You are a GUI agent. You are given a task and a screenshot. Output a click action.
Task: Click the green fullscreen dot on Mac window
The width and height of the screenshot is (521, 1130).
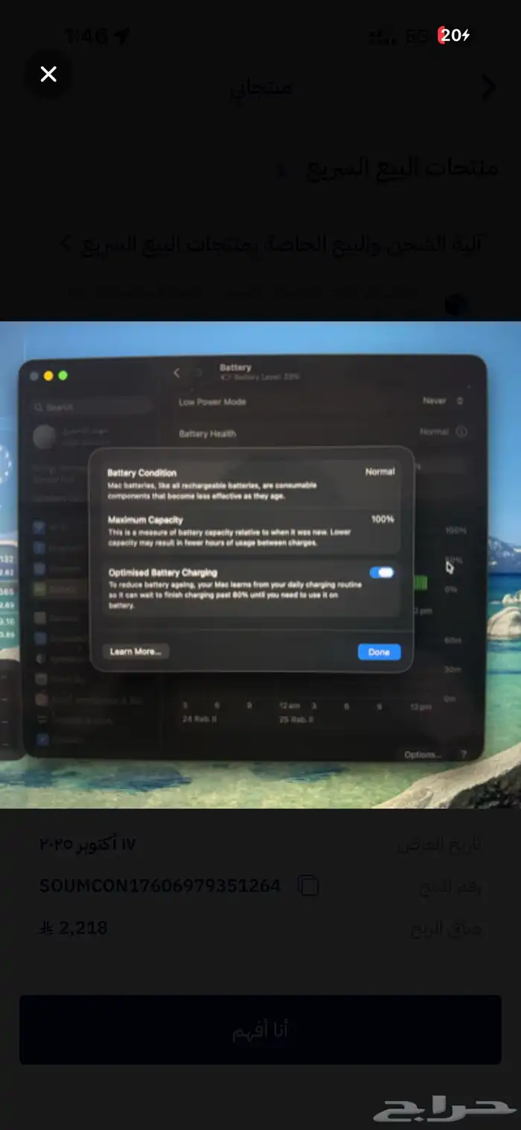point(63,376)
